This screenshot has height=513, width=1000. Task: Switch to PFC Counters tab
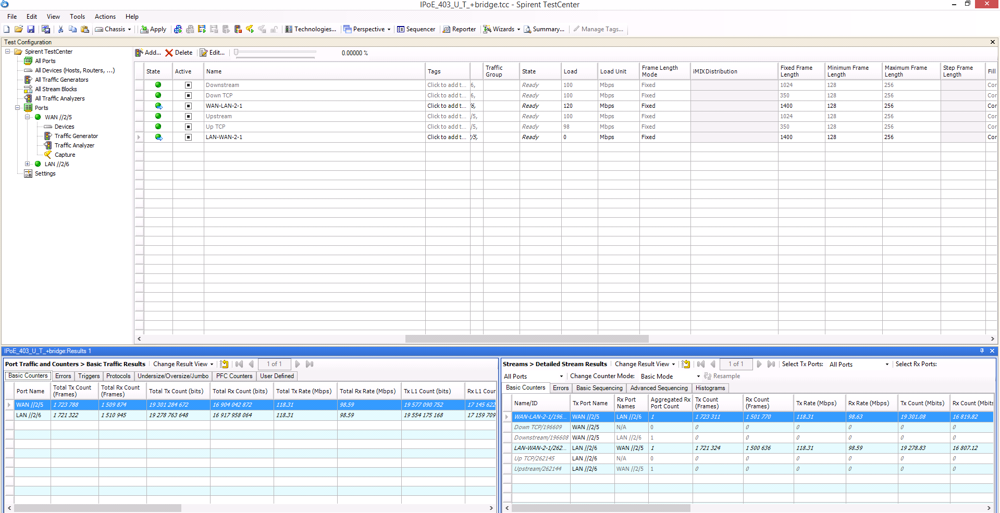[x=234, y=376]
